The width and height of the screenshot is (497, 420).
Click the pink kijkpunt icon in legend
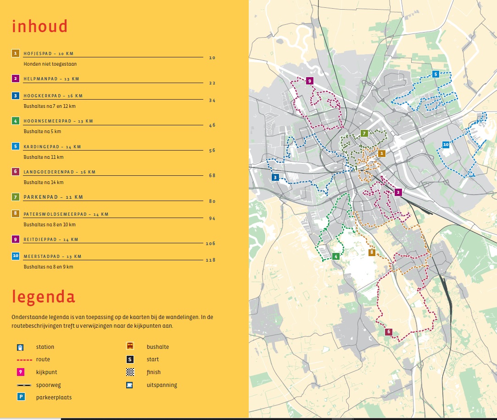tap(20, 372)
